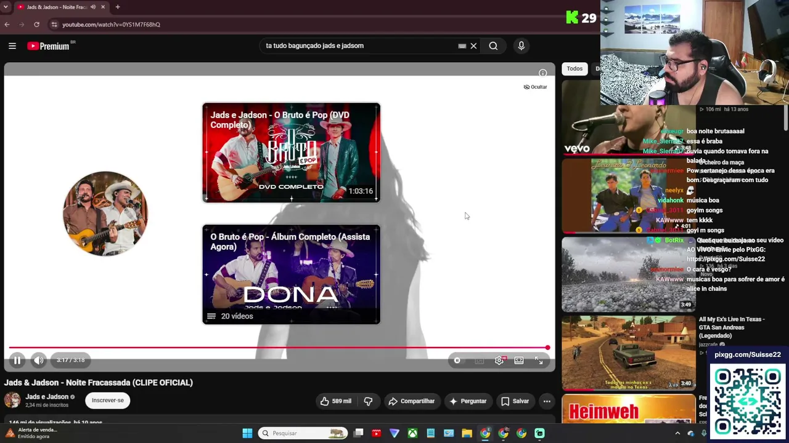
Task: Go back in browser history
Action: [7, 25]
